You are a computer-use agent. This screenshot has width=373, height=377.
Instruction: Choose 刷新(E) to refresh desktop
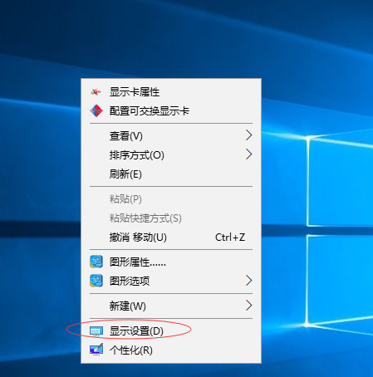125,174
